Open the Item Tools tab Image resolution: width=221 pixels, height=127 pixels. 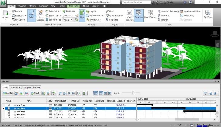pyautogui.click(x=73, y=6)
